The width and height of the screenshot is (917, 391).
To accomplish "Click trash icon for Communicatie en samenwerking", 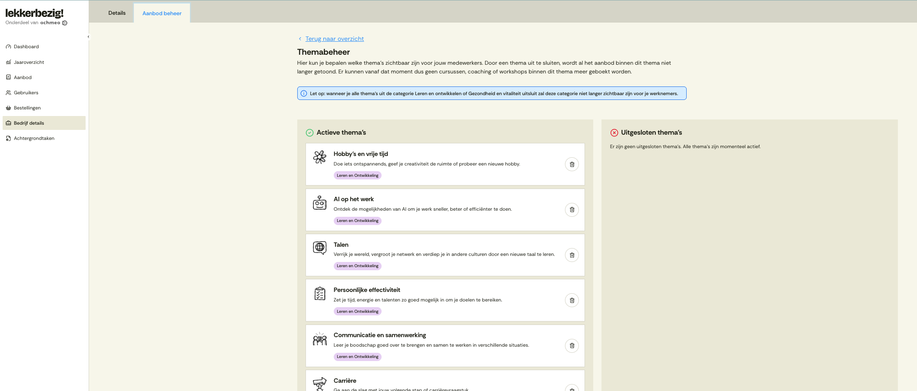I will [x=571, y=346].
